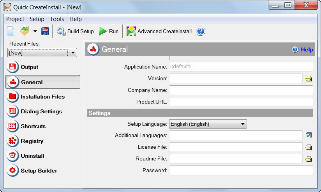
Task: Click the Settings section header
Action: [x=200, y=113]
